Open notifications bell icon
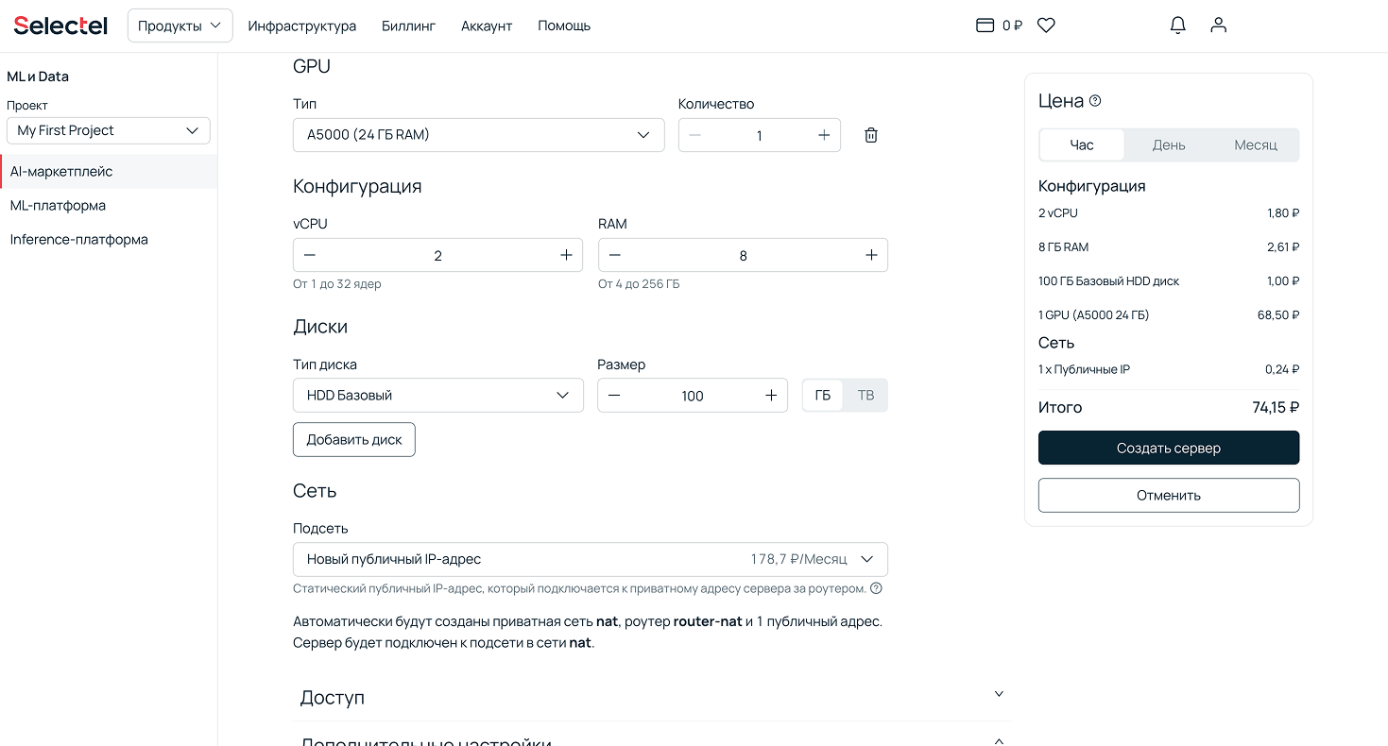The image size is (1388, 746). tap(1177, 25)
